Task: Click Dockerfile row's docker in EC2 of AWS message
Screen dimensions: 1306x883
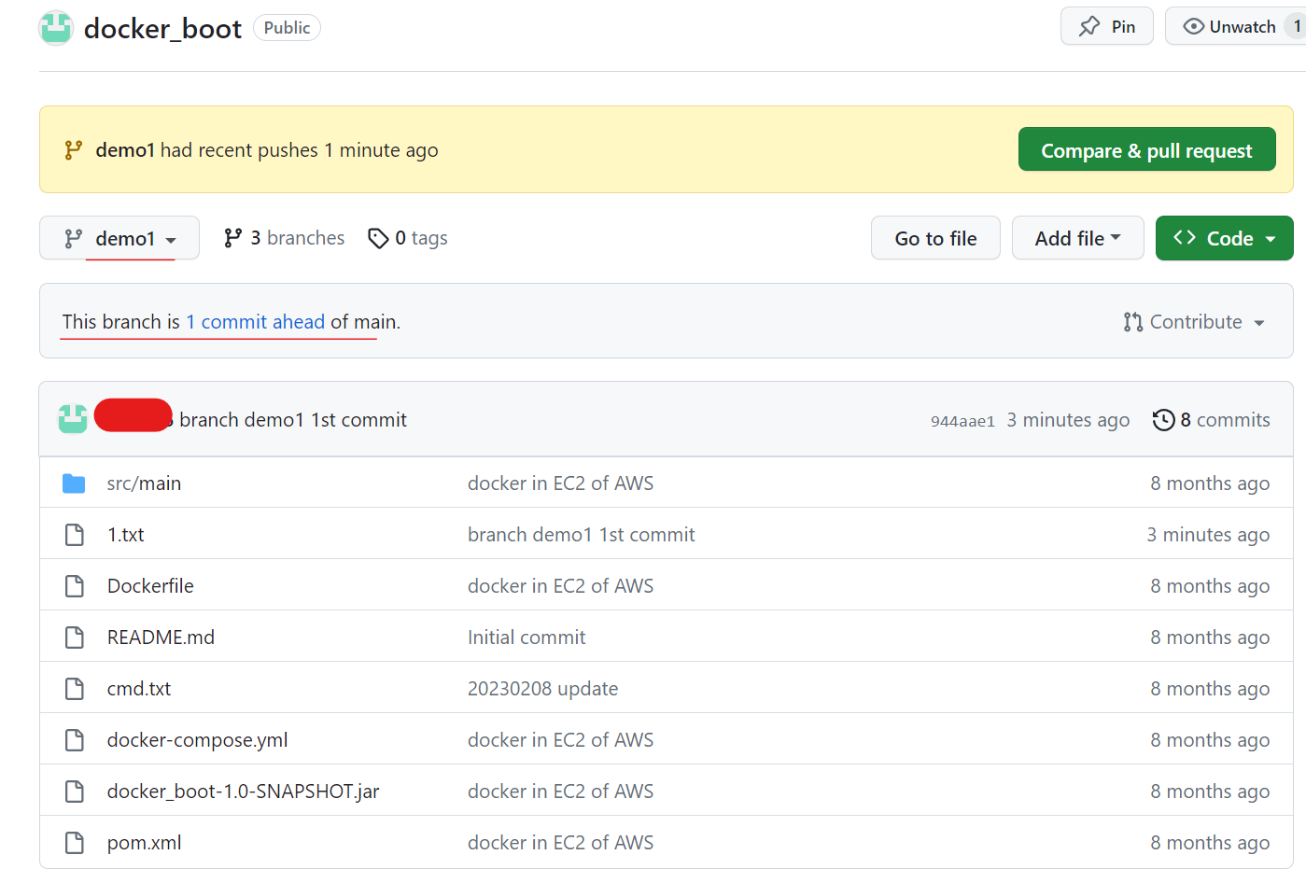Action: pyautogui.click(x=560, y=586)
